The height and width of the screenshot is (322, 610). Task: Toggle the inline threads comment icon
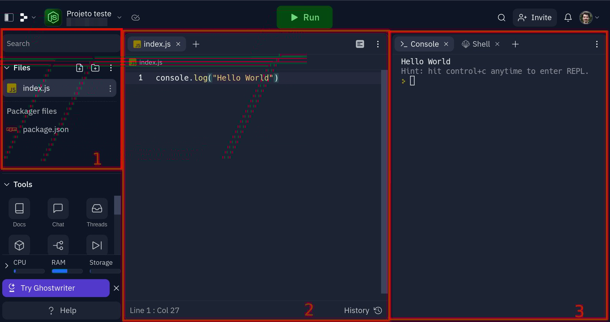coord(360,44)
